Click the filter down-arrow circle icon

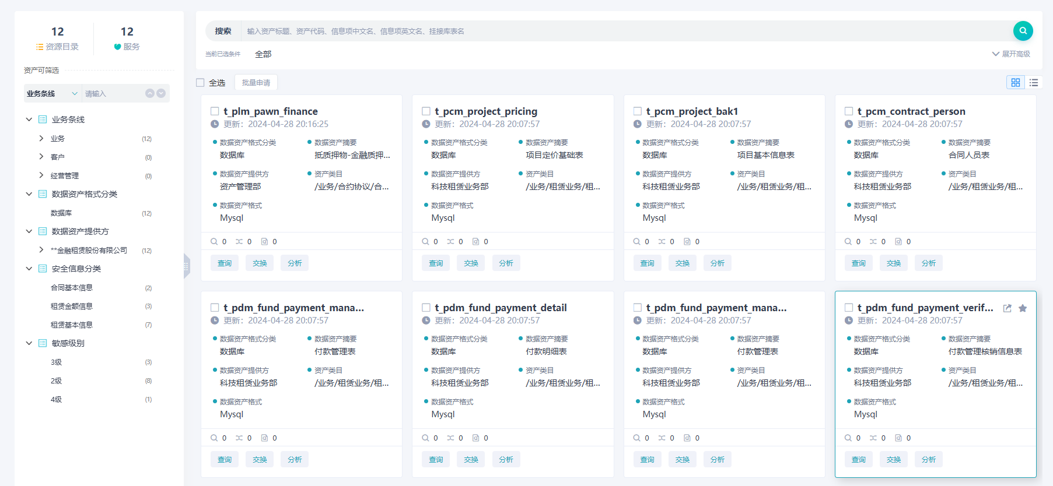[161, 93]
